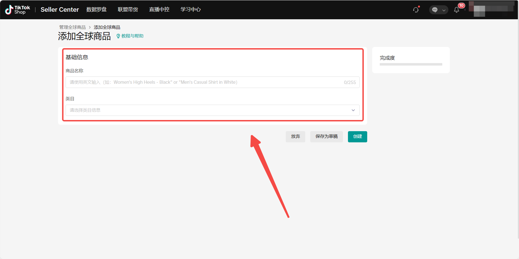Click the 创建 button
The image size is (519, 259).
357,136
